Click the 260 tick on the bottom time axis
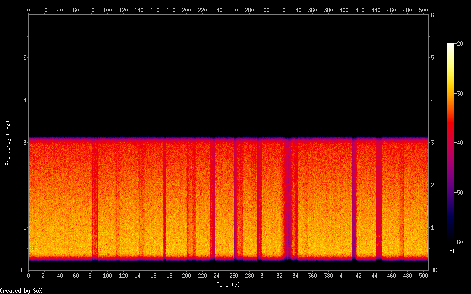471x294 pixels. [x=234, y=275]
